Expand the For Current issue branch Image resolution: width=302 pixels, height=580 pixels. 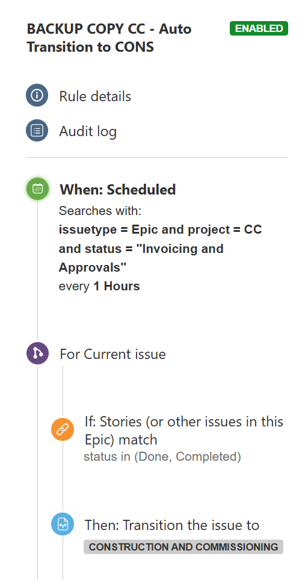click(x=112, y=354)
